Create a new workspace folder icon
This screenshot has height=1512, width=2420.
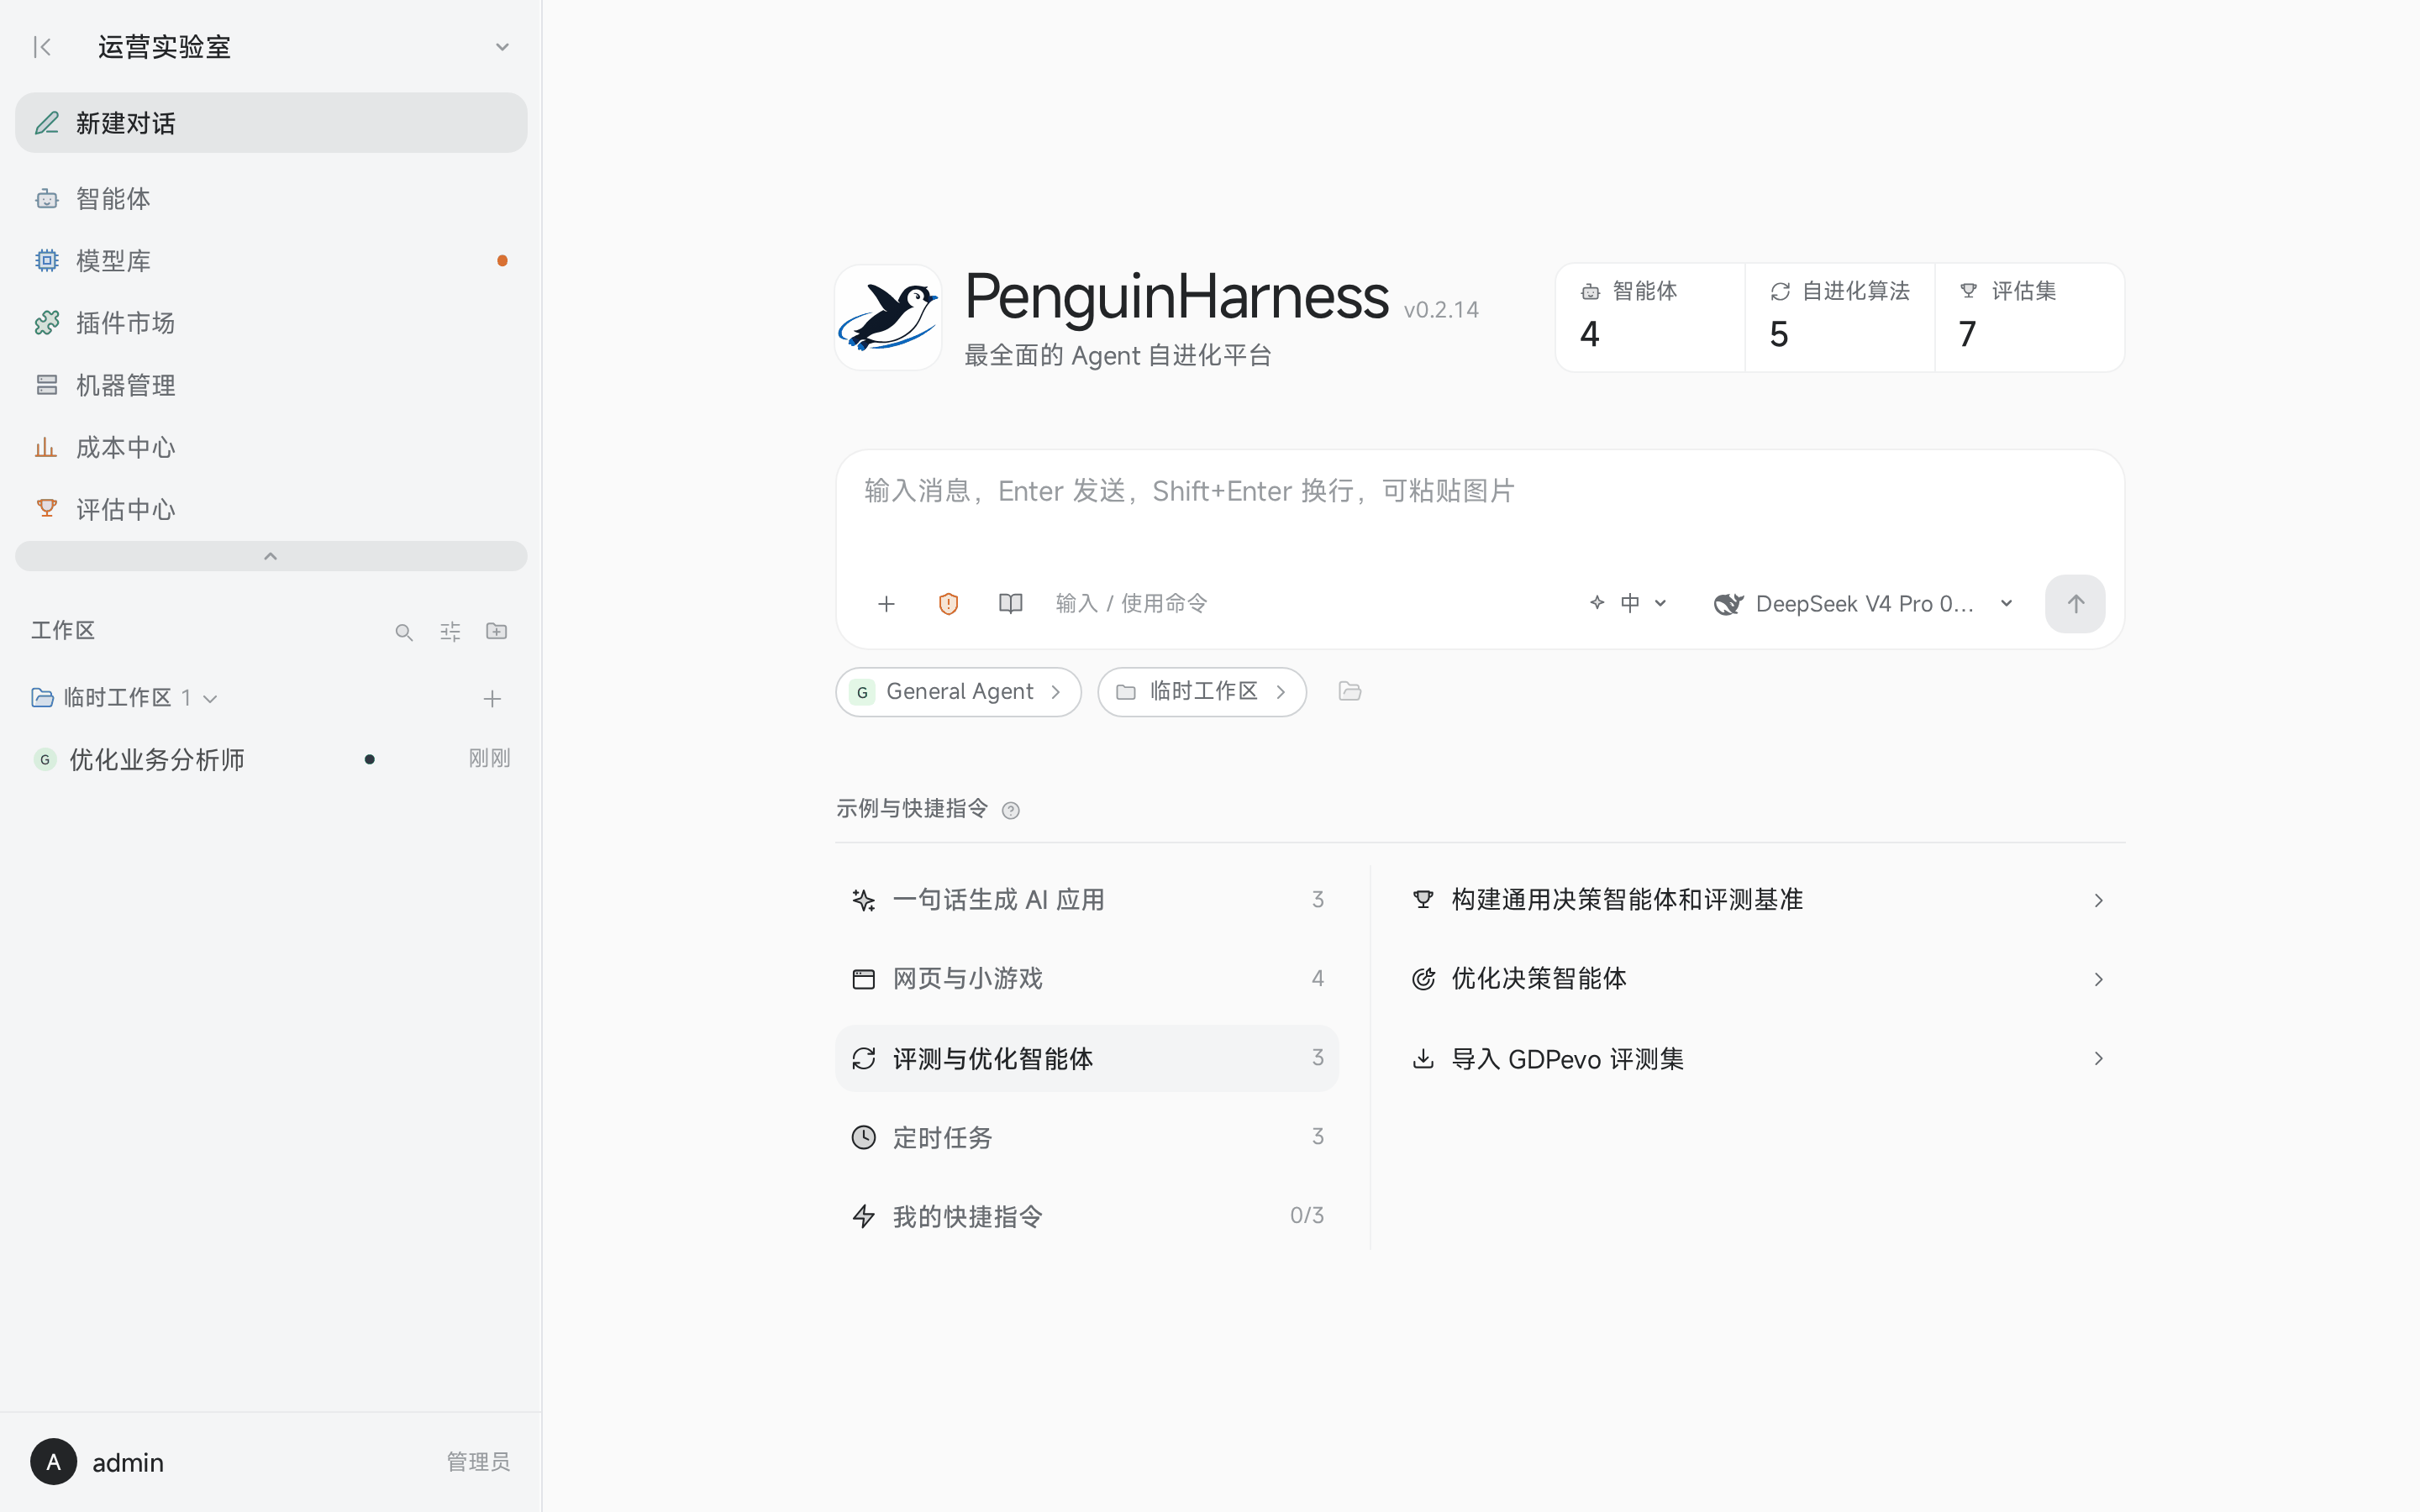click(x=496, y=631)
